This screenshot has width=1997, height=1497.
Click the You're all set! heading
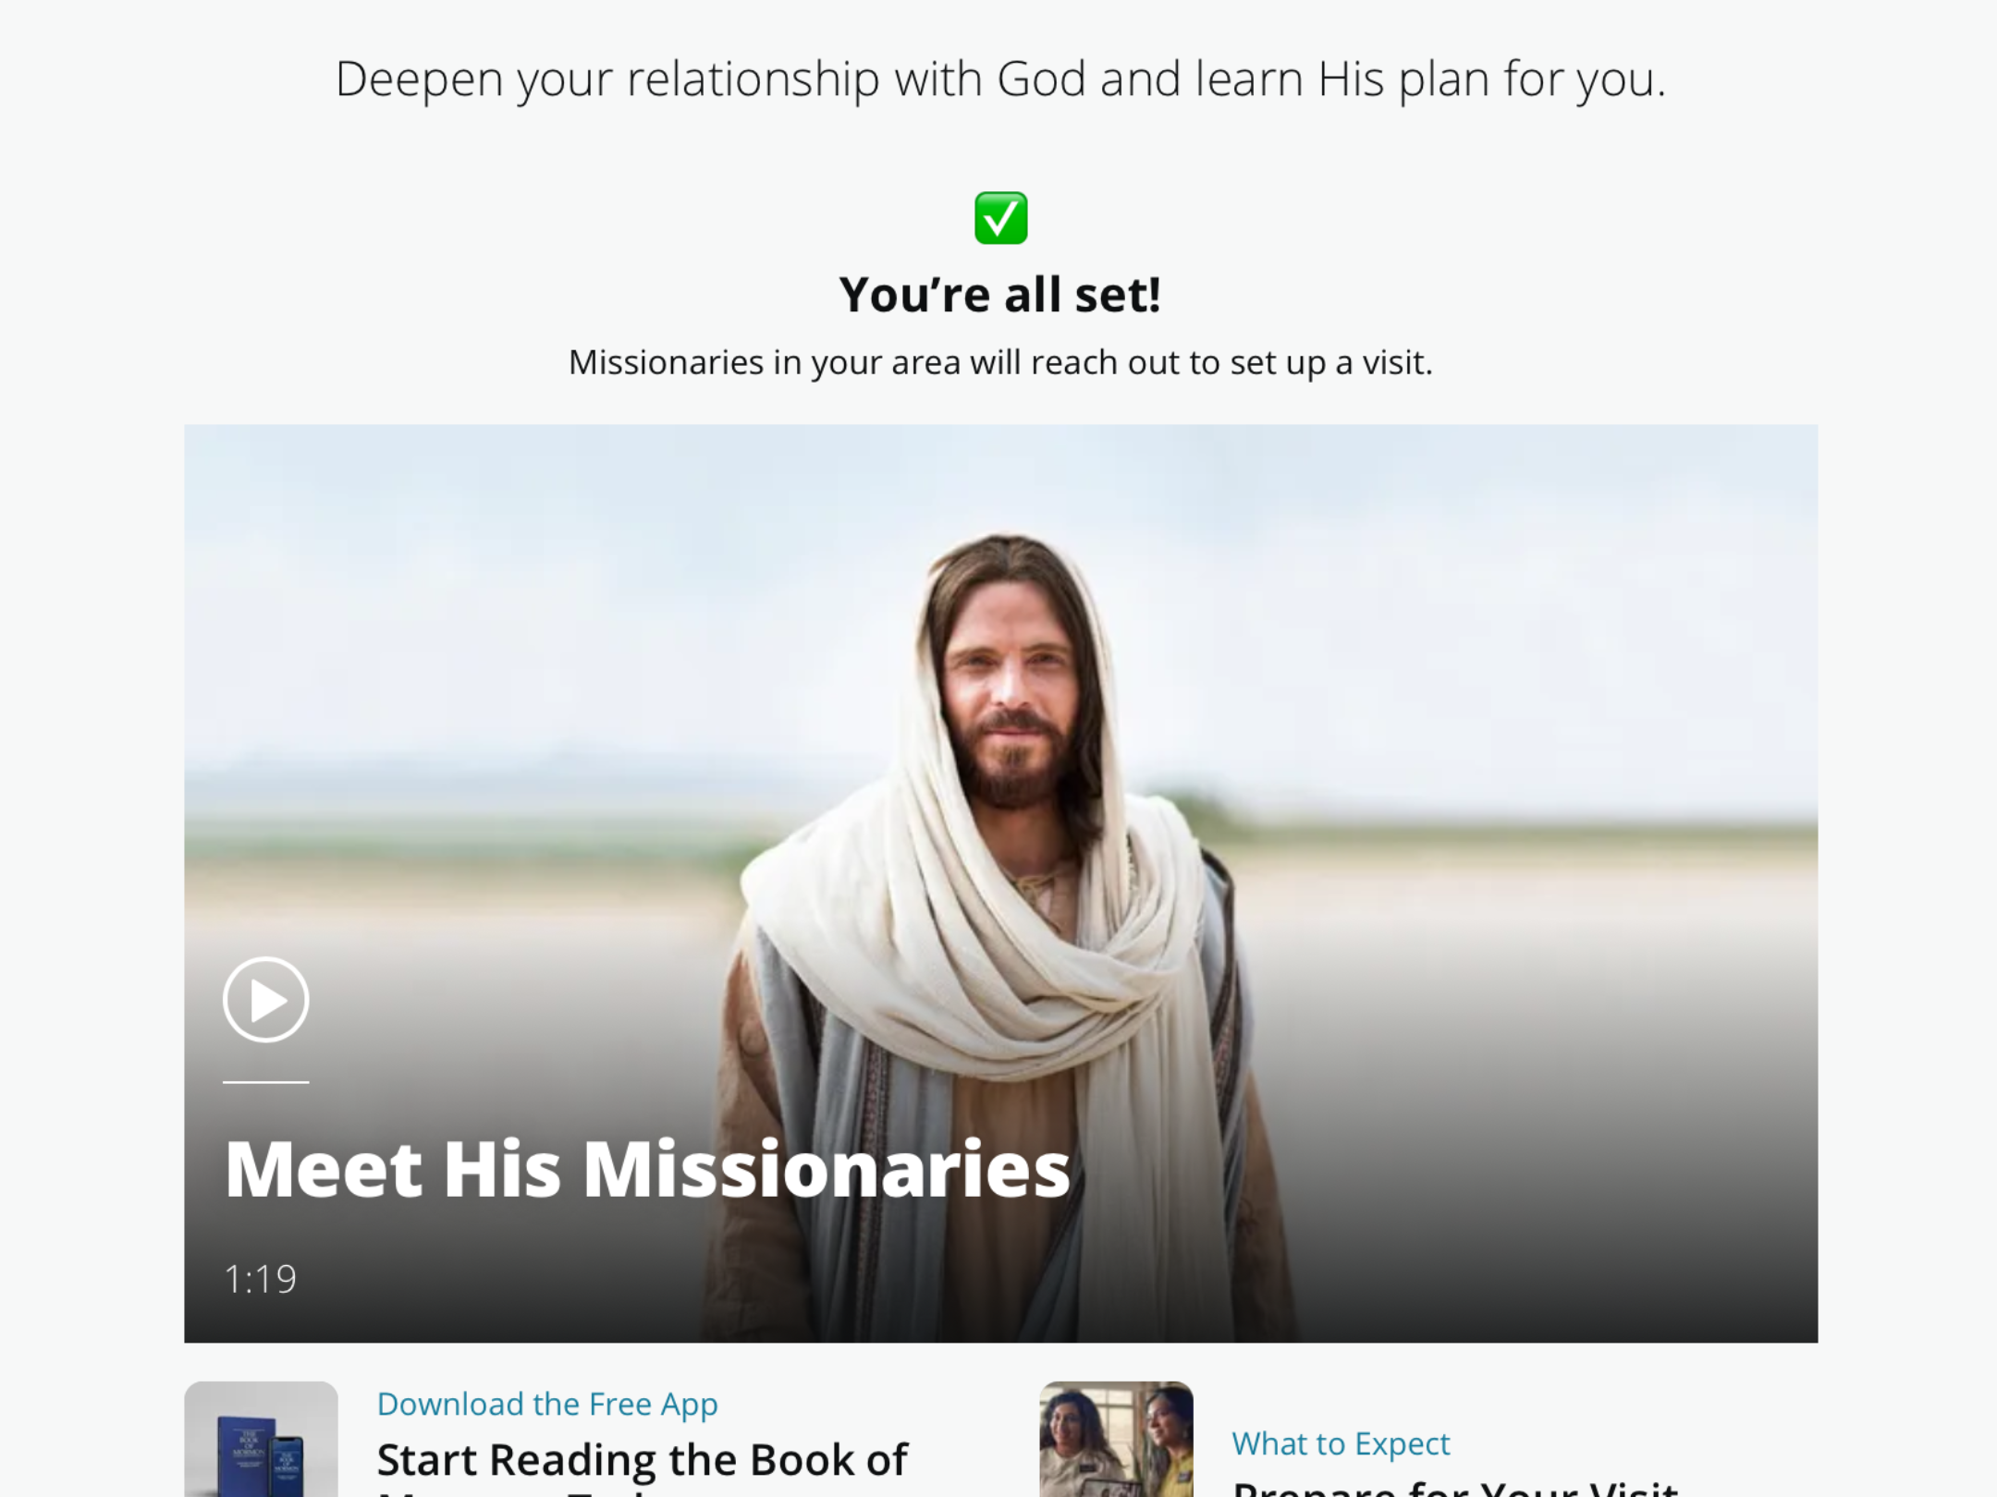click(x=1000, y=295)
